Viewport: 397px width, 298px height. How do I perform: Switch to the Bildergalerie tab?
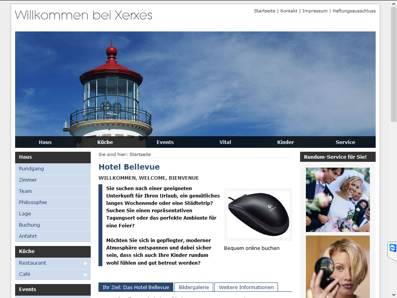[194, 287]
